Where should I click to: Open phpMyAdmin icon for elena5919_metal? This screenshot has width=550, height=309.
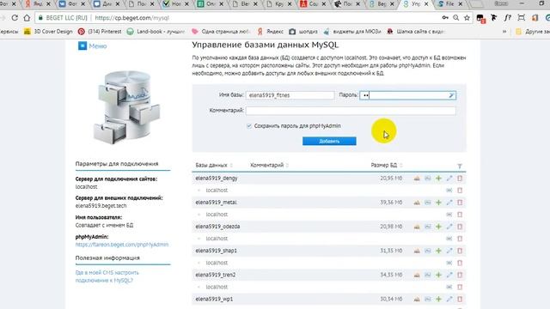point(417,203)
